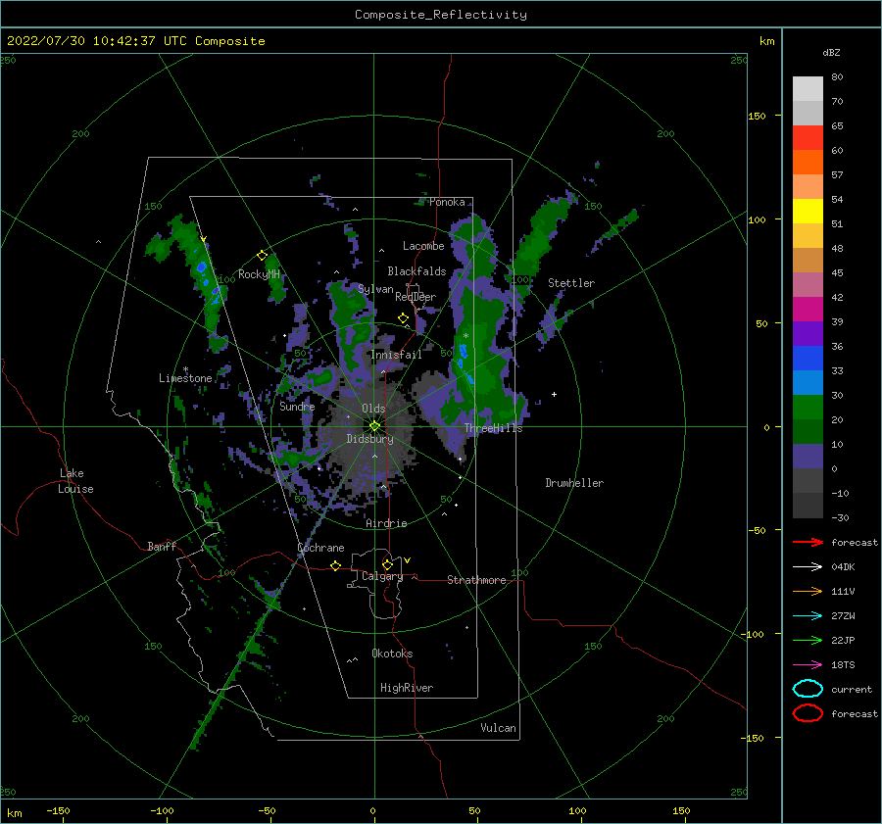Viewport: 882px width, 824px height.
Task: Click the Didsbury town label
Action: 369,439
